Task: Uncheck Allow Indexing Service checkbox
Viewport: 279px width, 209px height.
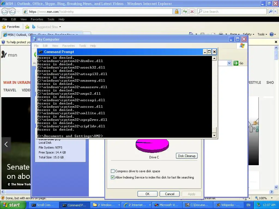Action: pyautogui.click(x=113, y=177)
